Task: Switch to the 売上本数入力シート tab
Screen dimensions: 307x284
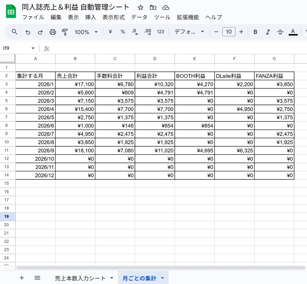Action: tap(80, 278)
